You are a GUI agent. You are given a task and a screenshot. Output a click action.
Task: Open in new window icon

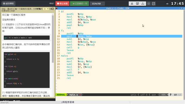pyautogui.click(x=154, y=4)
